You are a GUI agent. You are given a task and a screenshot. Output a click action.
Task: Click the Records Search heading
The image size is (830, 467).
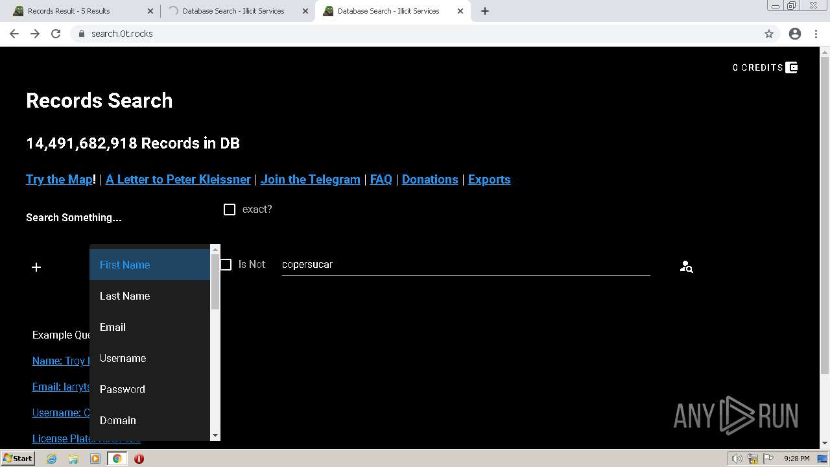pyautogui.click(x=99, y=101)
